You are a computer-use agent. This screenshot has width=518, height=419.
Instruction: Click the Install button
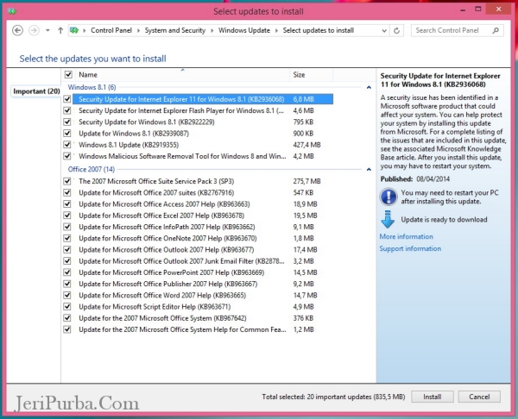tap(433, 397)
